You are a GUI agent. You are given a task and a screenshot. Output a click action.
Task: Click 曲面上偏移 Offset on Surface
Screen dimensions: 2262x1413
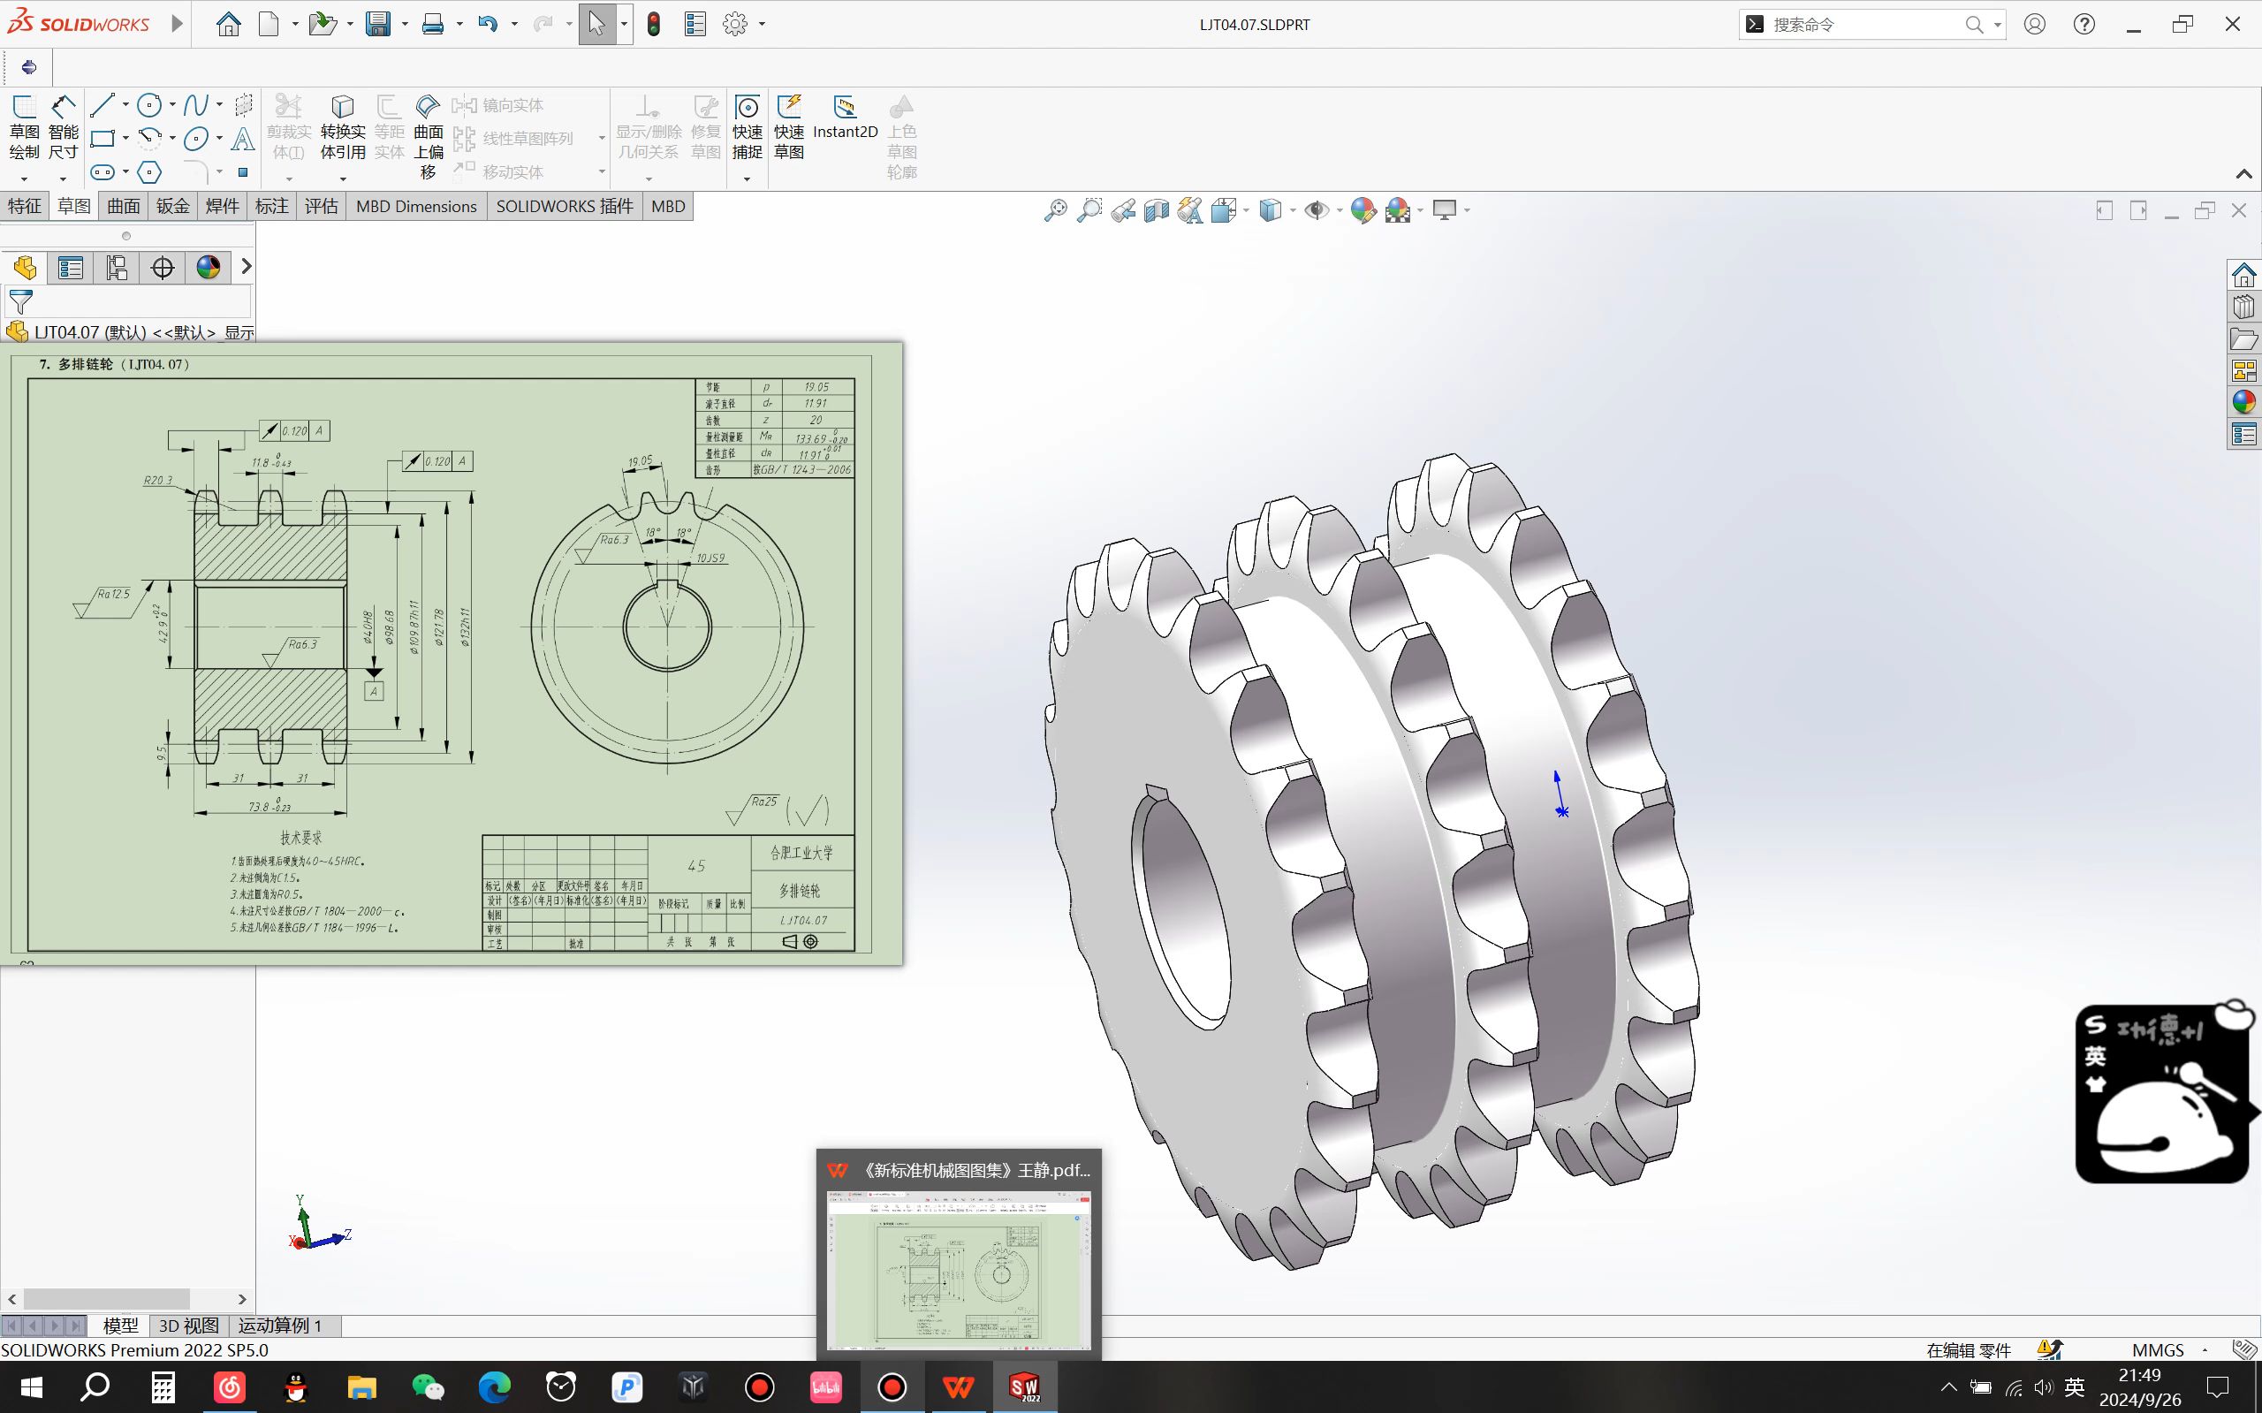(x=428, y=136)
